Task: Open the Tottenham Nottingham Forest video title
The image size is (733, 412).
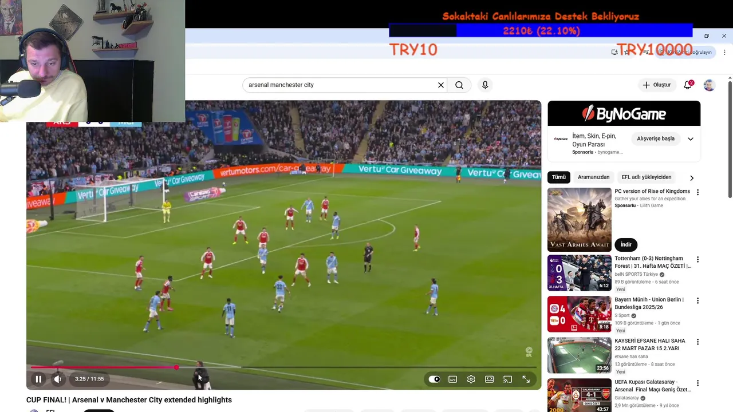Action: [653, 262]
